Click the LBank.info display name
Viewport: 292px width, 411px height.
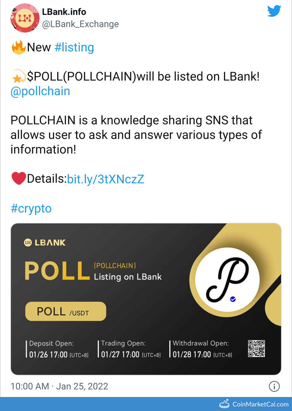[64, 12]
